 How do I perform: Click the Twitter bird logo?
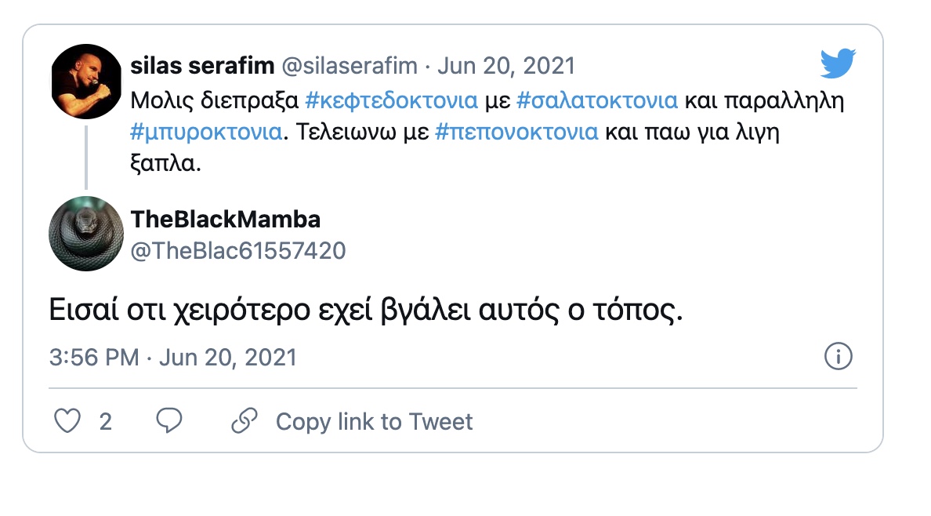coord(838,64)
